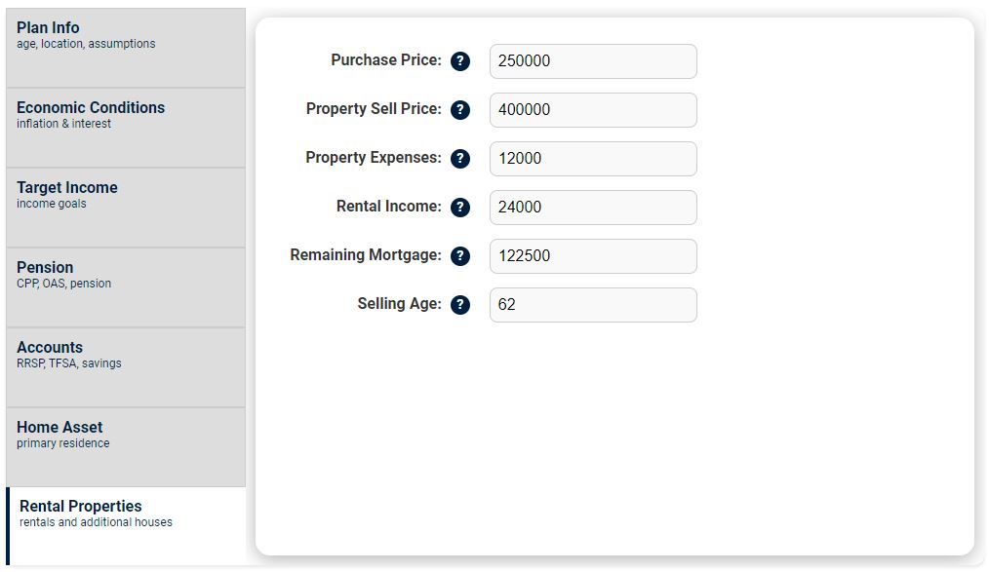Viewport: 989px width, 572px height.
Task: Click the Purchase Price input field
Action: click(x=593, y=61)
